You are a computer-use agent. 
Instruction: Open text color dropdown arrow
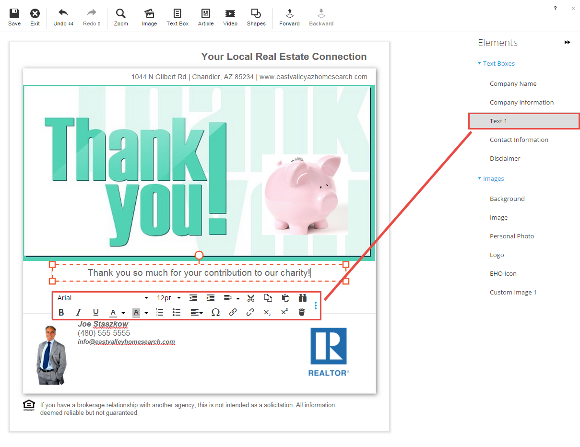(x=123, y=313)
